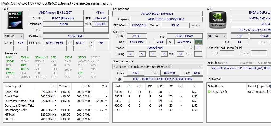Click the Verhä... column header

pos(64,86)
